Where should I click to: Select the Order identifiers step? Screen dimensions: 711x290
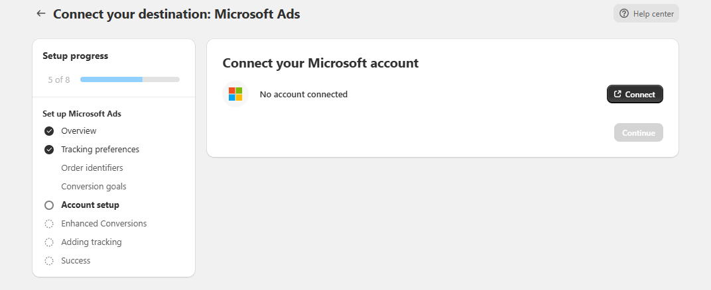coord(92,168)
